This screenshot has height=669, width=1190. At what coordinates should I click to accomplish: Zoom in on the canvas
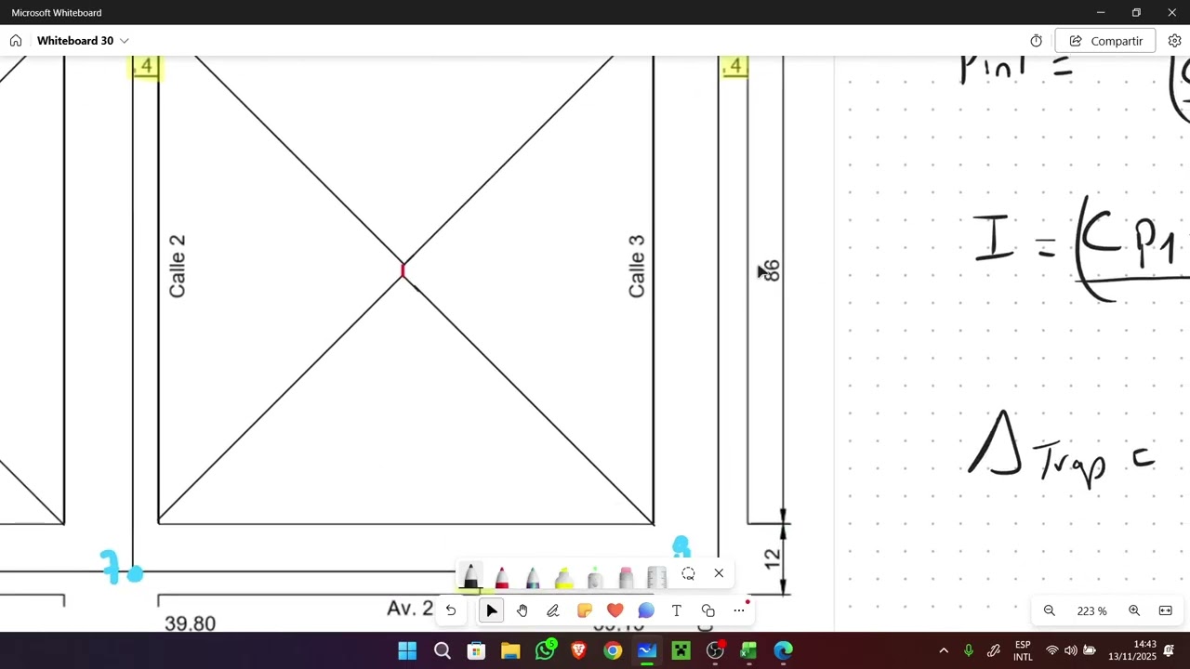1134,610
